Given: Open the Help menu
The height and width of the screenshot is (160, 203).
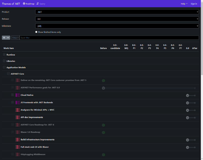Looking at the screenshot, I should pos(184,4).
